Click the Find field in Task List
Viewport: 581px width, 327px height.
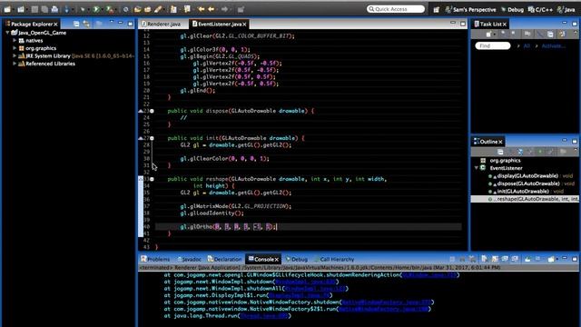(x=492, y=46)
